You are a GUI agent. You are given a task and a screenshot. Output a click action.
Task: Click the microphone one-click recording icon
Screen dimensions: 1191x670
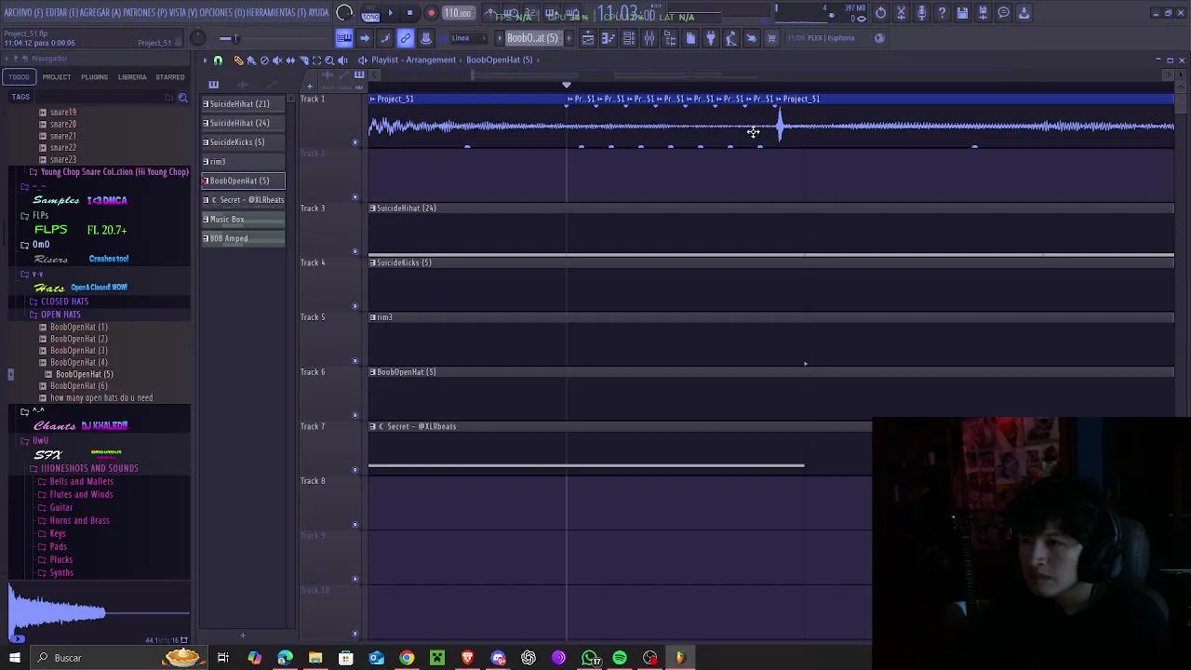click(x=921, y=13)
